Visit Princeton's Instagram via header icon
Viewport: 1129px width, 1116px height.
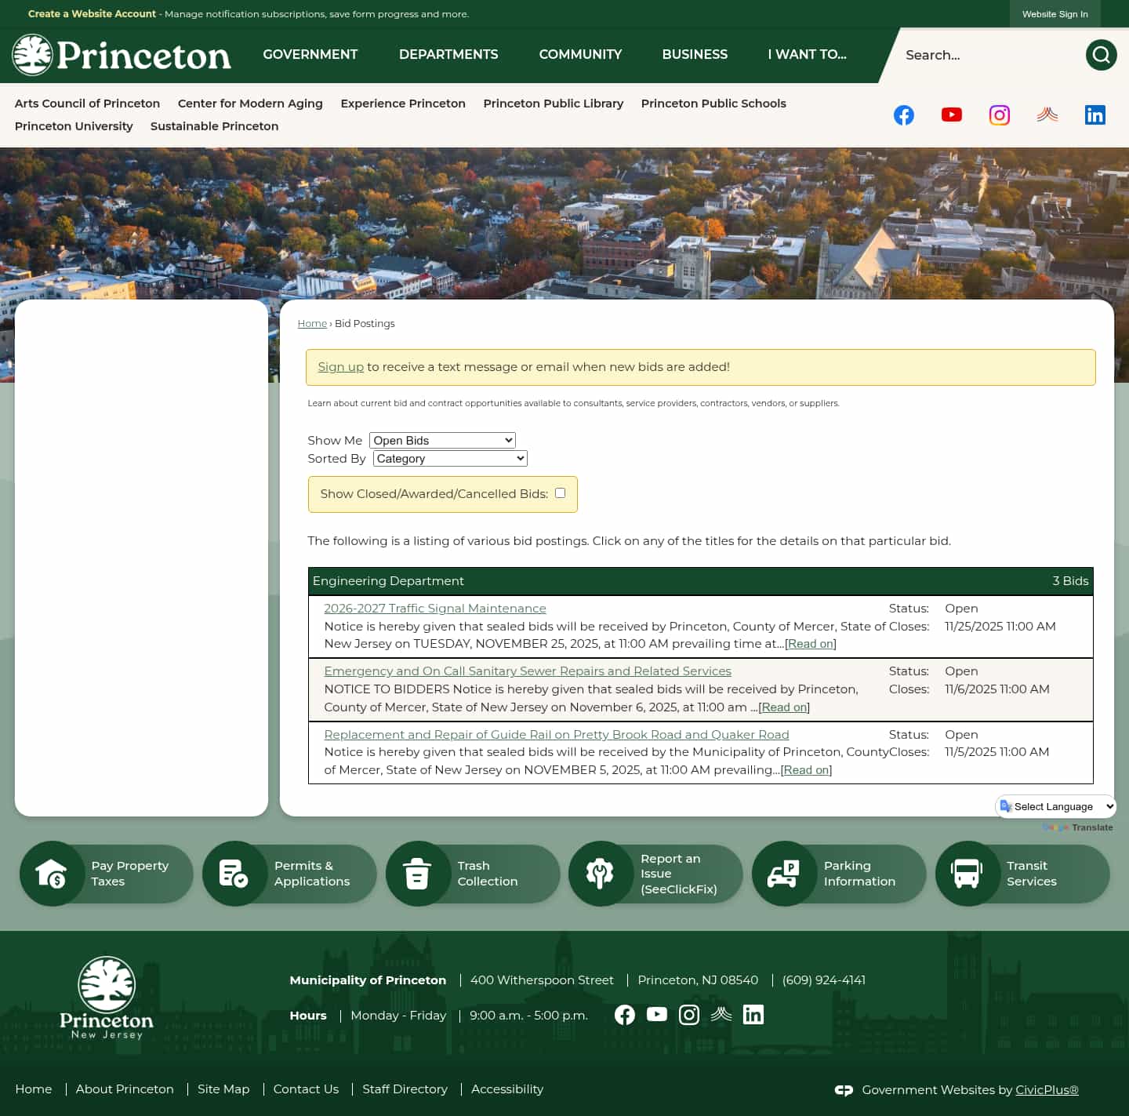point(999,115)
